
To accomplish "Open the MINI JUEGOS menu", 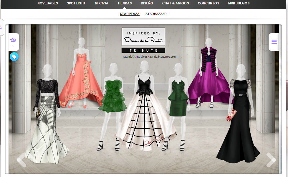I will click(x=239, y=3).
